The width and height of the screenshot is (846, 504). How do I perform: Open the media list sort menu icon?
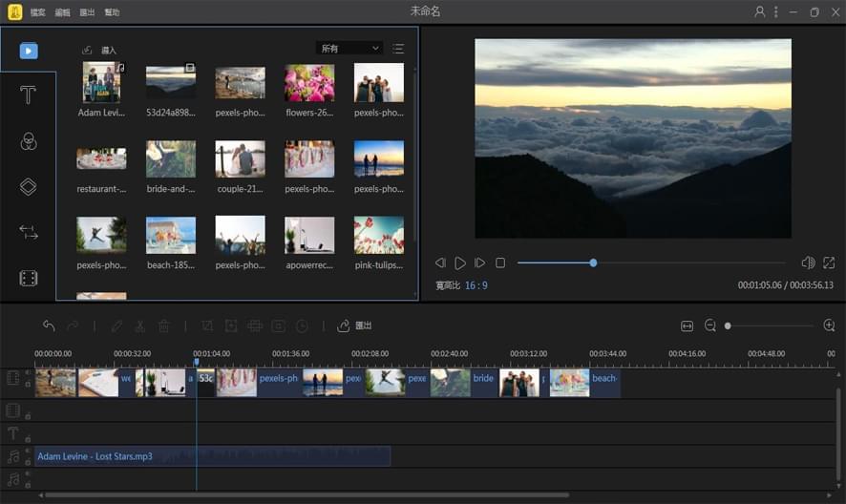398,49
